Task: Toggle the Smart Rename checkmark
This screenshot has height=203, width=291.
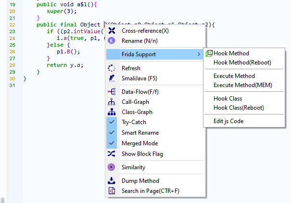Action: [112, 133]
